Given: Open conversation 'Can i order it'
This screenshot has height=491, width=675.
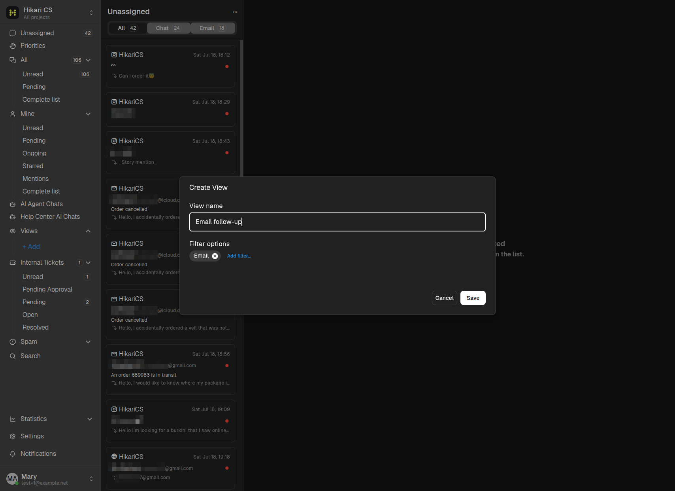Looking at the screenshot, I should [170, 66].
